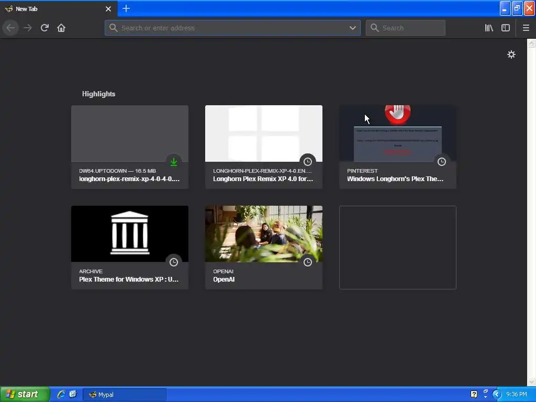Screen dimensions: 536x402
Task: Click the Highlights section heading
Action: coord(98,94)
